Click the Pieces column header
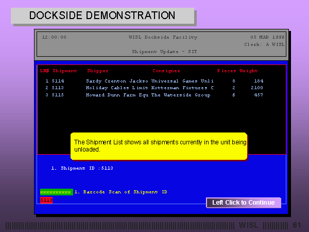Viewport: 309px width, 232px height. click(x=227, y=71)
